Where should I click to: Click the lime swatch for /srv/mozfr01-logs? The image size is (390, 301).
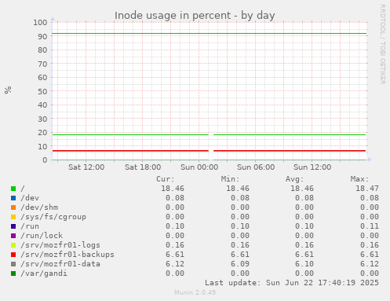[13, 245]
